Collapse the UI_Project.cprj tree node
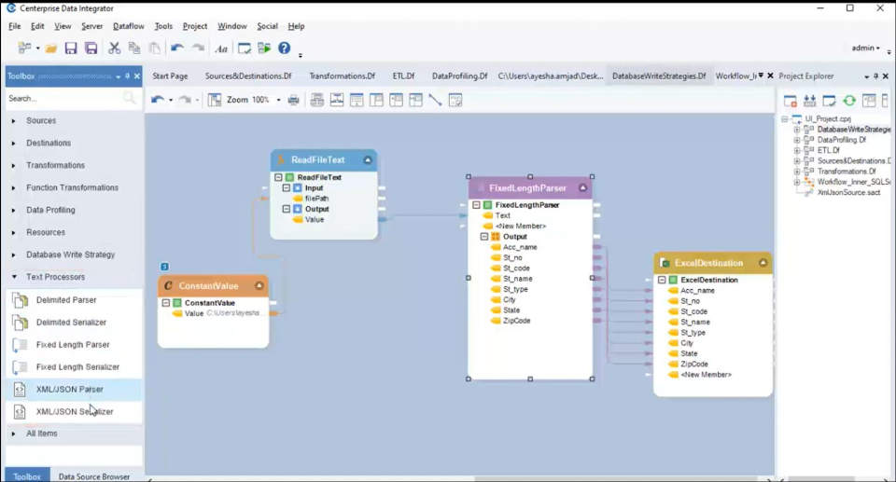Image resolution: width=896 pixels, height=482 pixels. pyautogui.click(x=785, y=118)
